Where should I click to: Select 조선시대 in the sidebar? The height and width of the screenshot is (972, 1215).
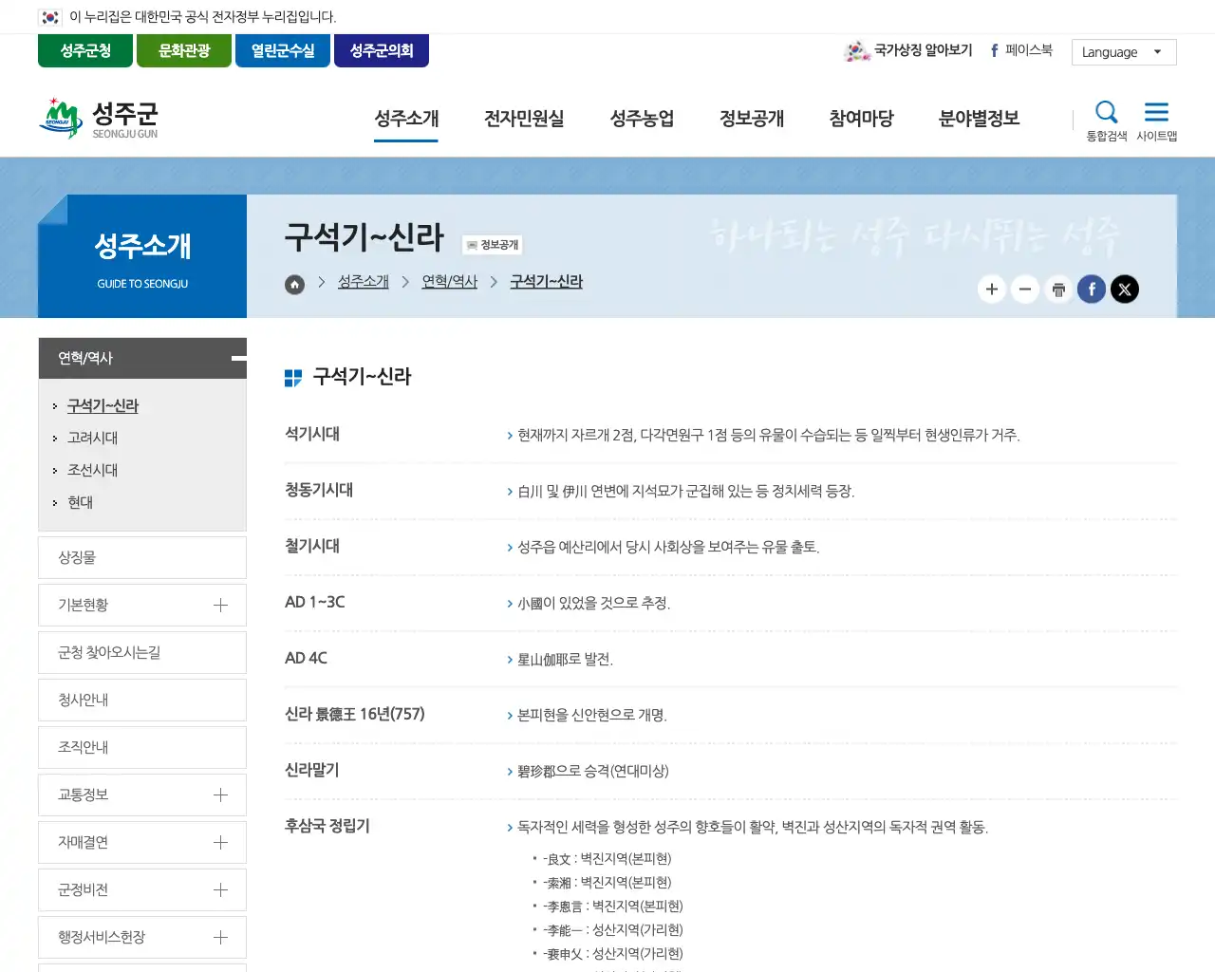click(93, 471)
